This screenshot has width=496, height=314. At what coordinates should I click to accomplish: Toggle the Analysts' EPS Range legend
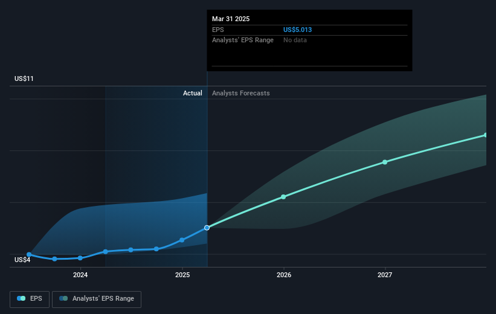pyautogui.click(x=97, y=299)
